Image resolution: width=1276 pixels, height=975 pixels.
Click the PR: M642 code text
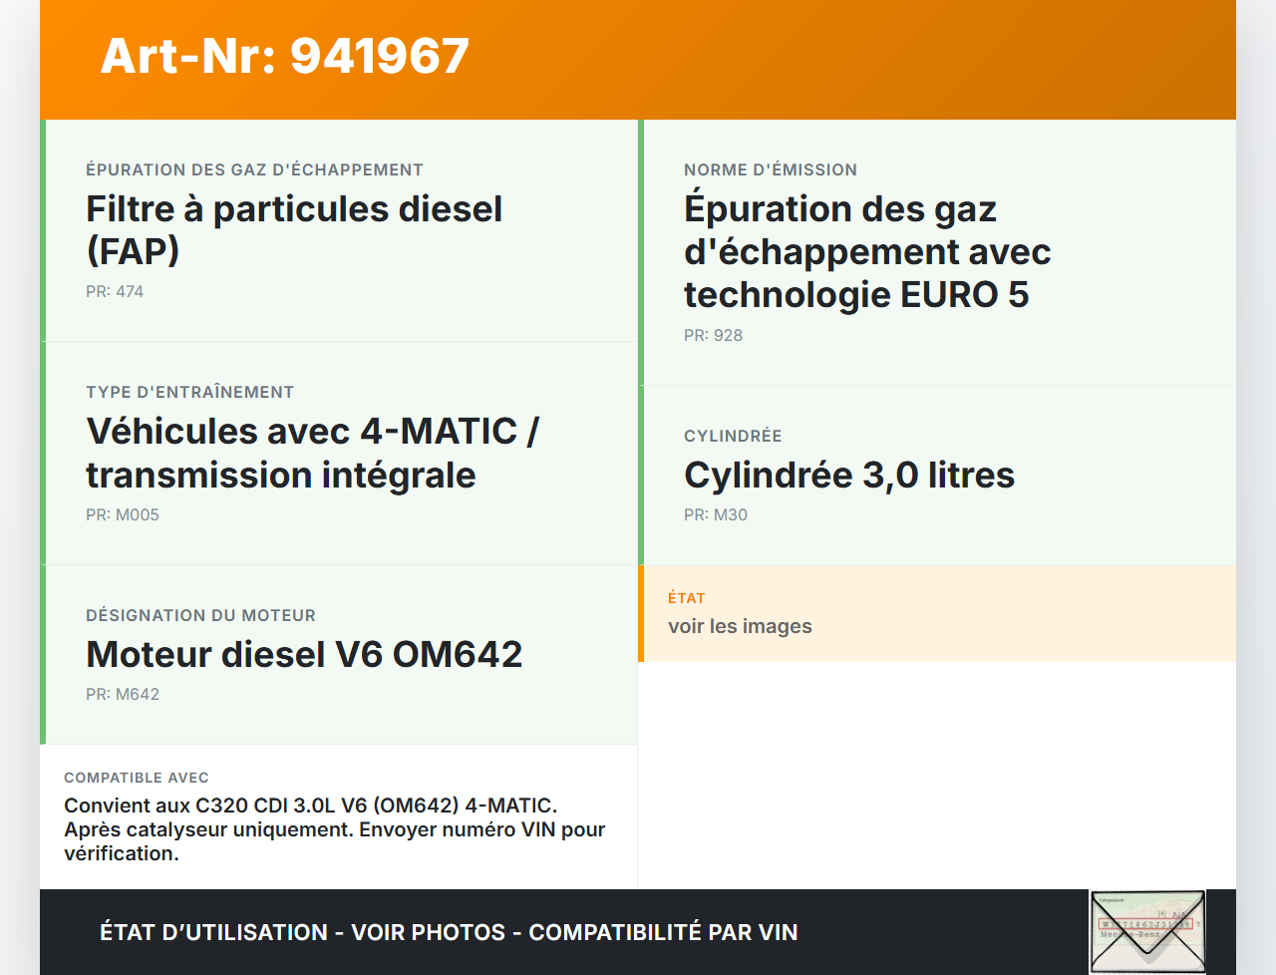123,695
